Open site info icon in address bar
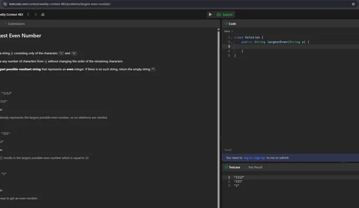The height and width of the screenshot is (208, 359). point(5,4)
